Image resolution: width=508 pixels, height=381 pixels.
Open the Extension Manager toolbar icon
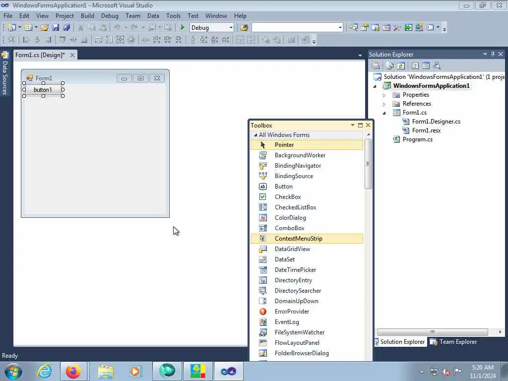click(x=419, y=28)
